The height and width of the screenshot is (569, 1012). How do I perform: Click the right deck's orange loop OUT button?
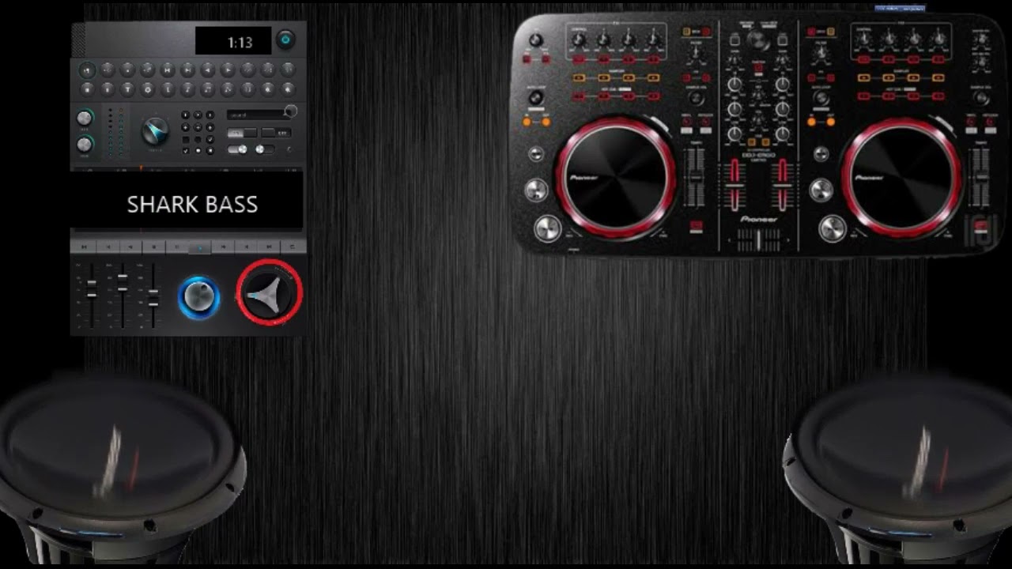tap(830, 122)
